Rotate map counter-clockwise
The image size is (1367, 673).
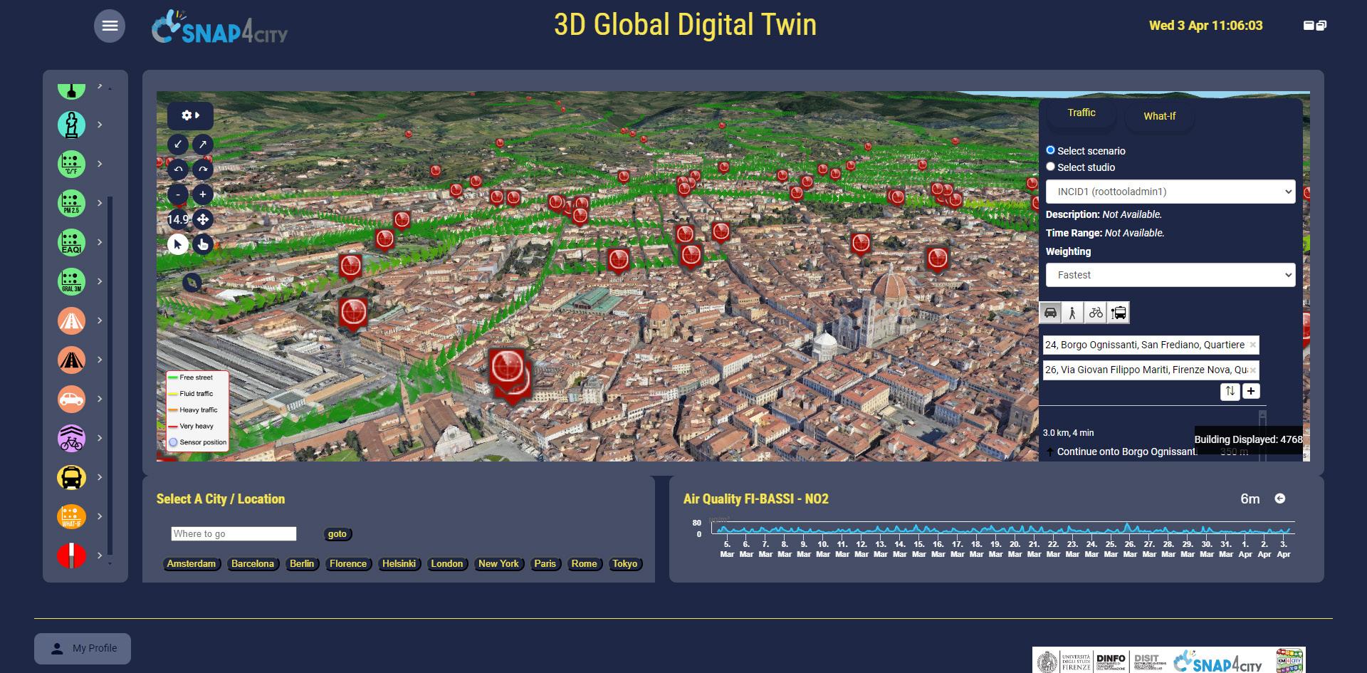pyautogui.click(x=178, y=169)
